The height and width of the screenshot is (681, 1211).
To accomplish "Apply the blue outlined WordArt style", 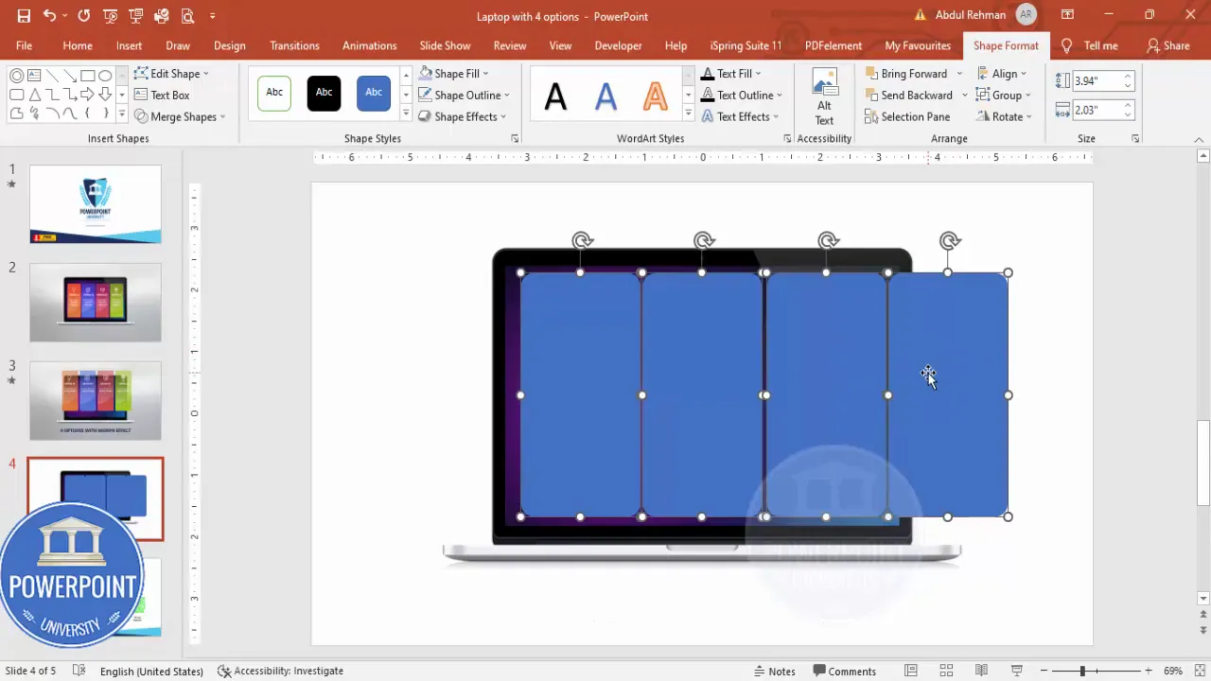I will point(605,95).
